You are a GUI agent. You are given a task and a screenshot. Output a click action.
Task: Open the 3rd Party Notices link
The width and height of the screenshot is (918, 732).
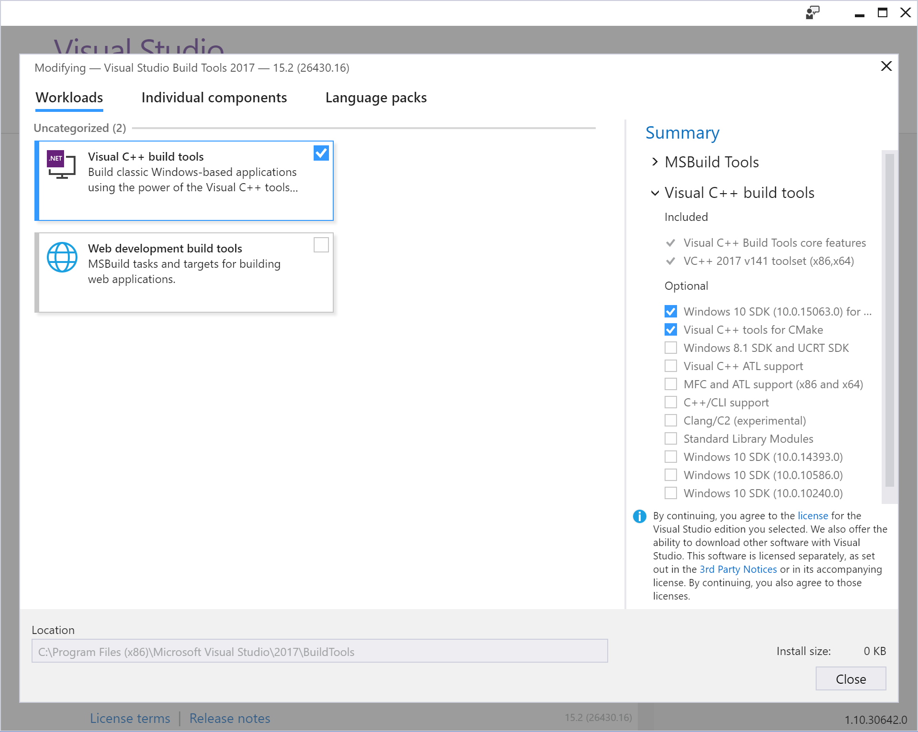[738, 569]
